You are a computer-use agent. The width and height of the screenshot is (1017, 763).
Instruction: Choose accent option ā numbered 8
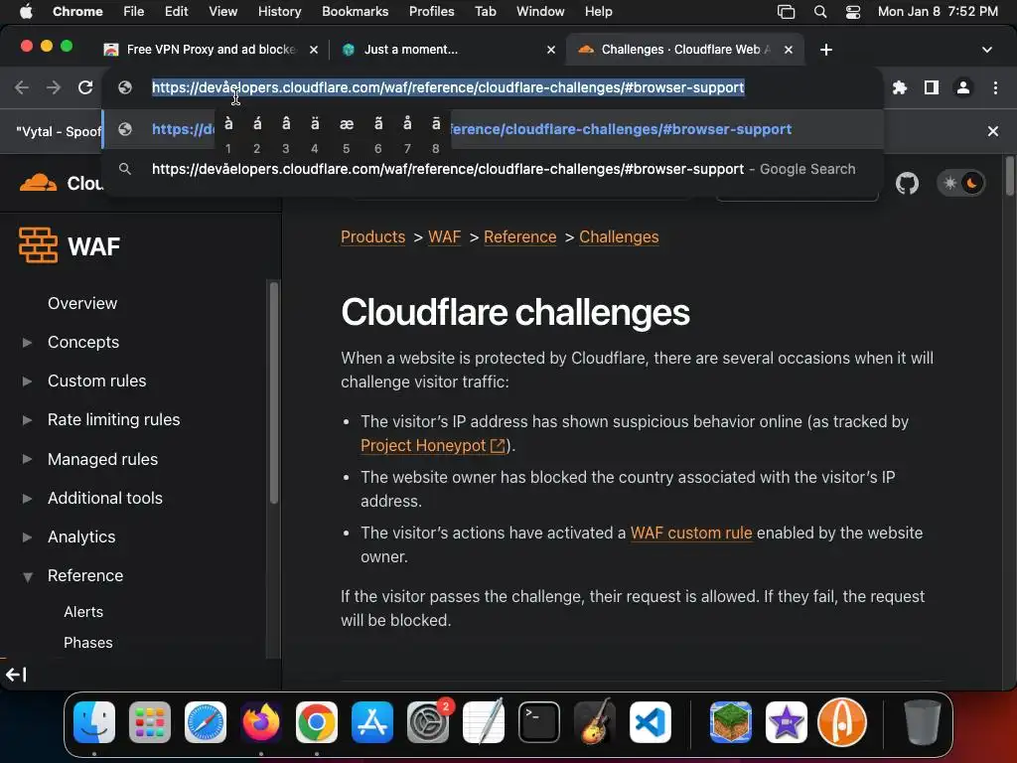click(436, 133)
